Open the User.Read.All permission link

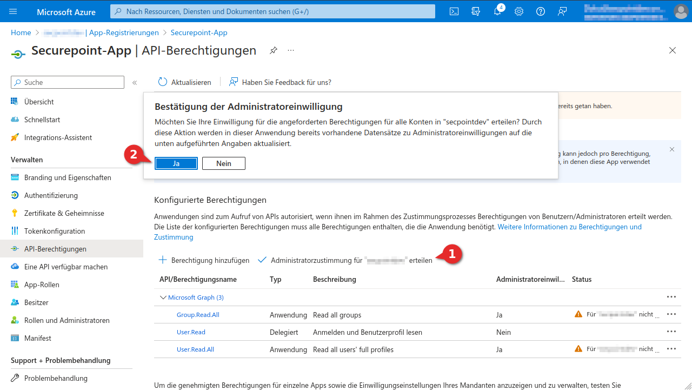pyautogui.click(x=195, y=349)
